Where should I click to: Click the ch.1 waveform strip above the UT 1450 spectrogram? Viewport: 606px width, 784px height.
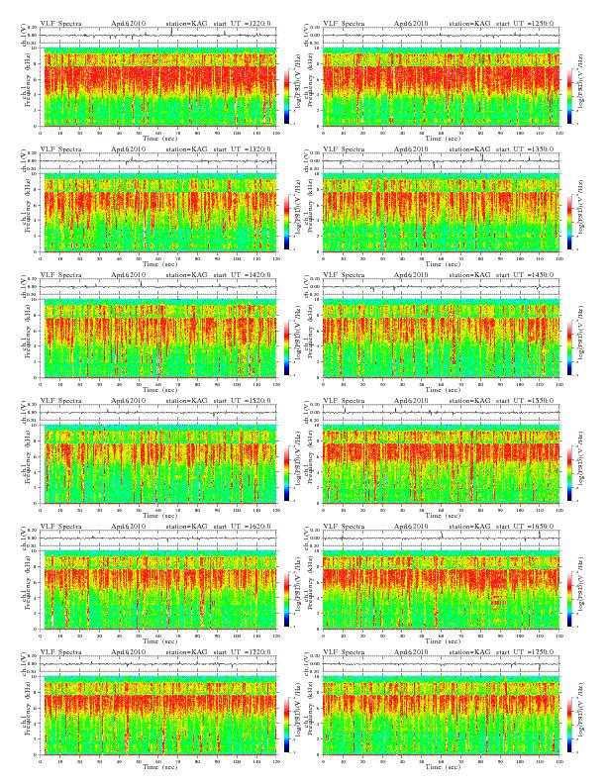click(x=442, y=287)
